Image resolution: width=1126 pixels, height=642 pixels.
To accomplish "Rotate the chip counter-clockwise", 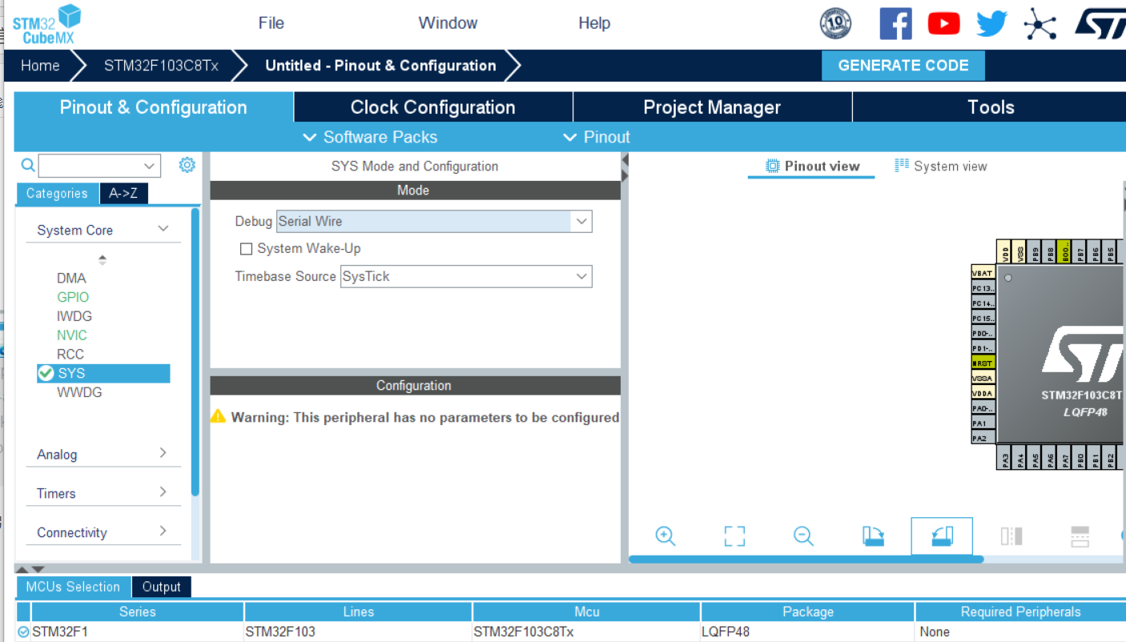I will click(x=942, y=536).
